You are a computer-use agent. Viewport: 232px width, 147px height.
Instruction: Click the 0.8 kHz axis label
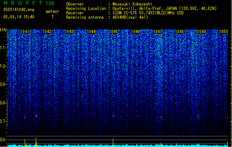tap(3, 103)
